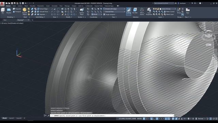
Task: Click the MODEL space status bar button
Action: tap(139, 119)
